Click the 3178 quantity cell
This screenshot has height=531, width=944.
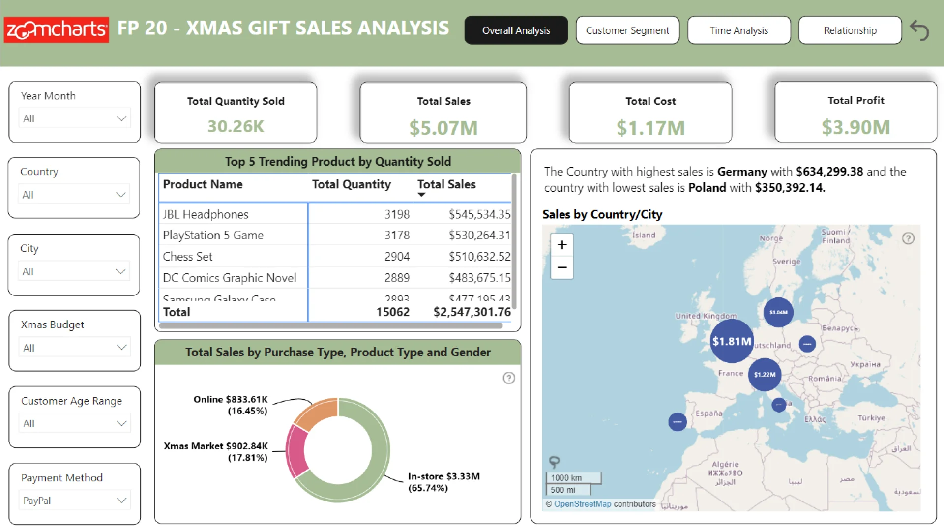[397, 236]
